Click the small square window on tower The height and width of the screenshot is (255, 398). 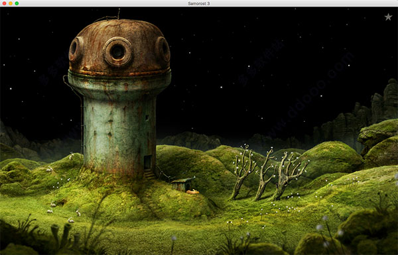(147, 118)
